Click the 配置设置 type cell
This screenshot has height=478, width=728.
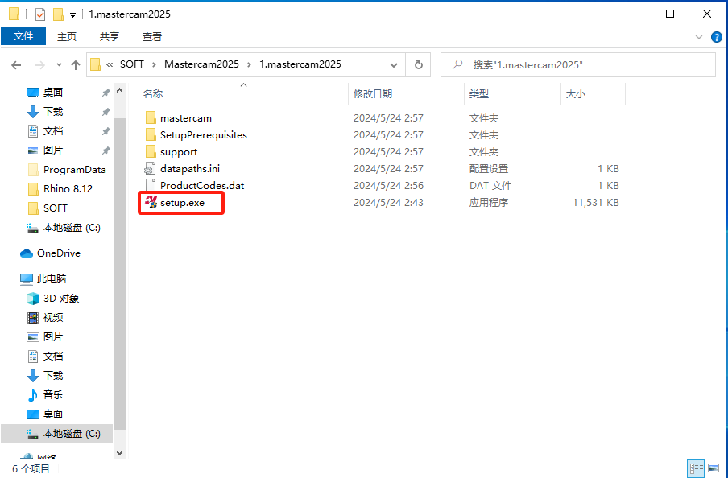point(489,169)
